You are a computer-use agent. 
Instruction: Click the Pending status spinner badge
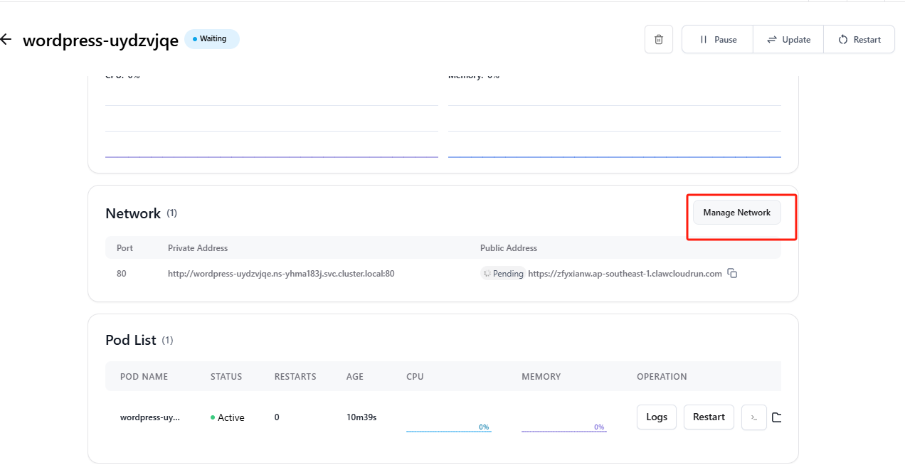pos(503,274)
